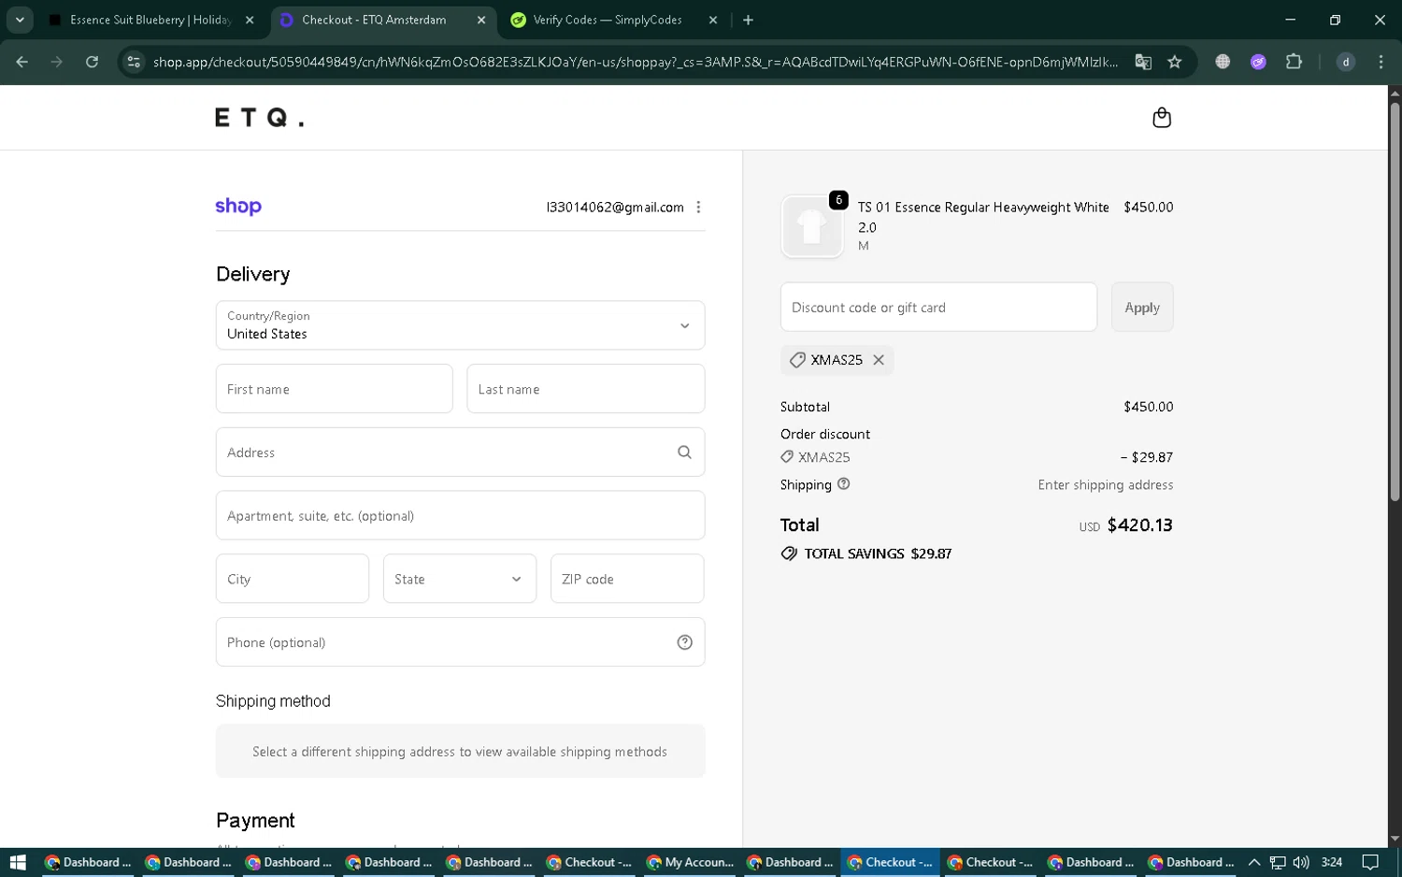Click the Apply discount button
Image resolution: width=1402 pixels, height=877 pixels.
[1142, 308]
